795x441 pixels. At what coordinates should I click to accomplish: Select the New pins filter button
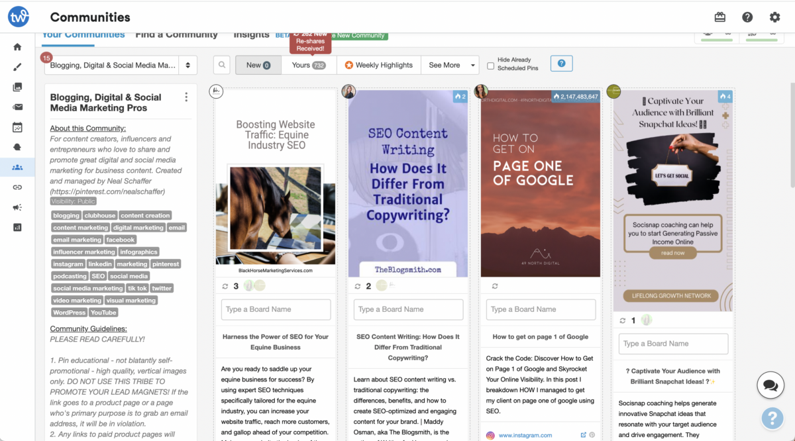pos(258,65)
